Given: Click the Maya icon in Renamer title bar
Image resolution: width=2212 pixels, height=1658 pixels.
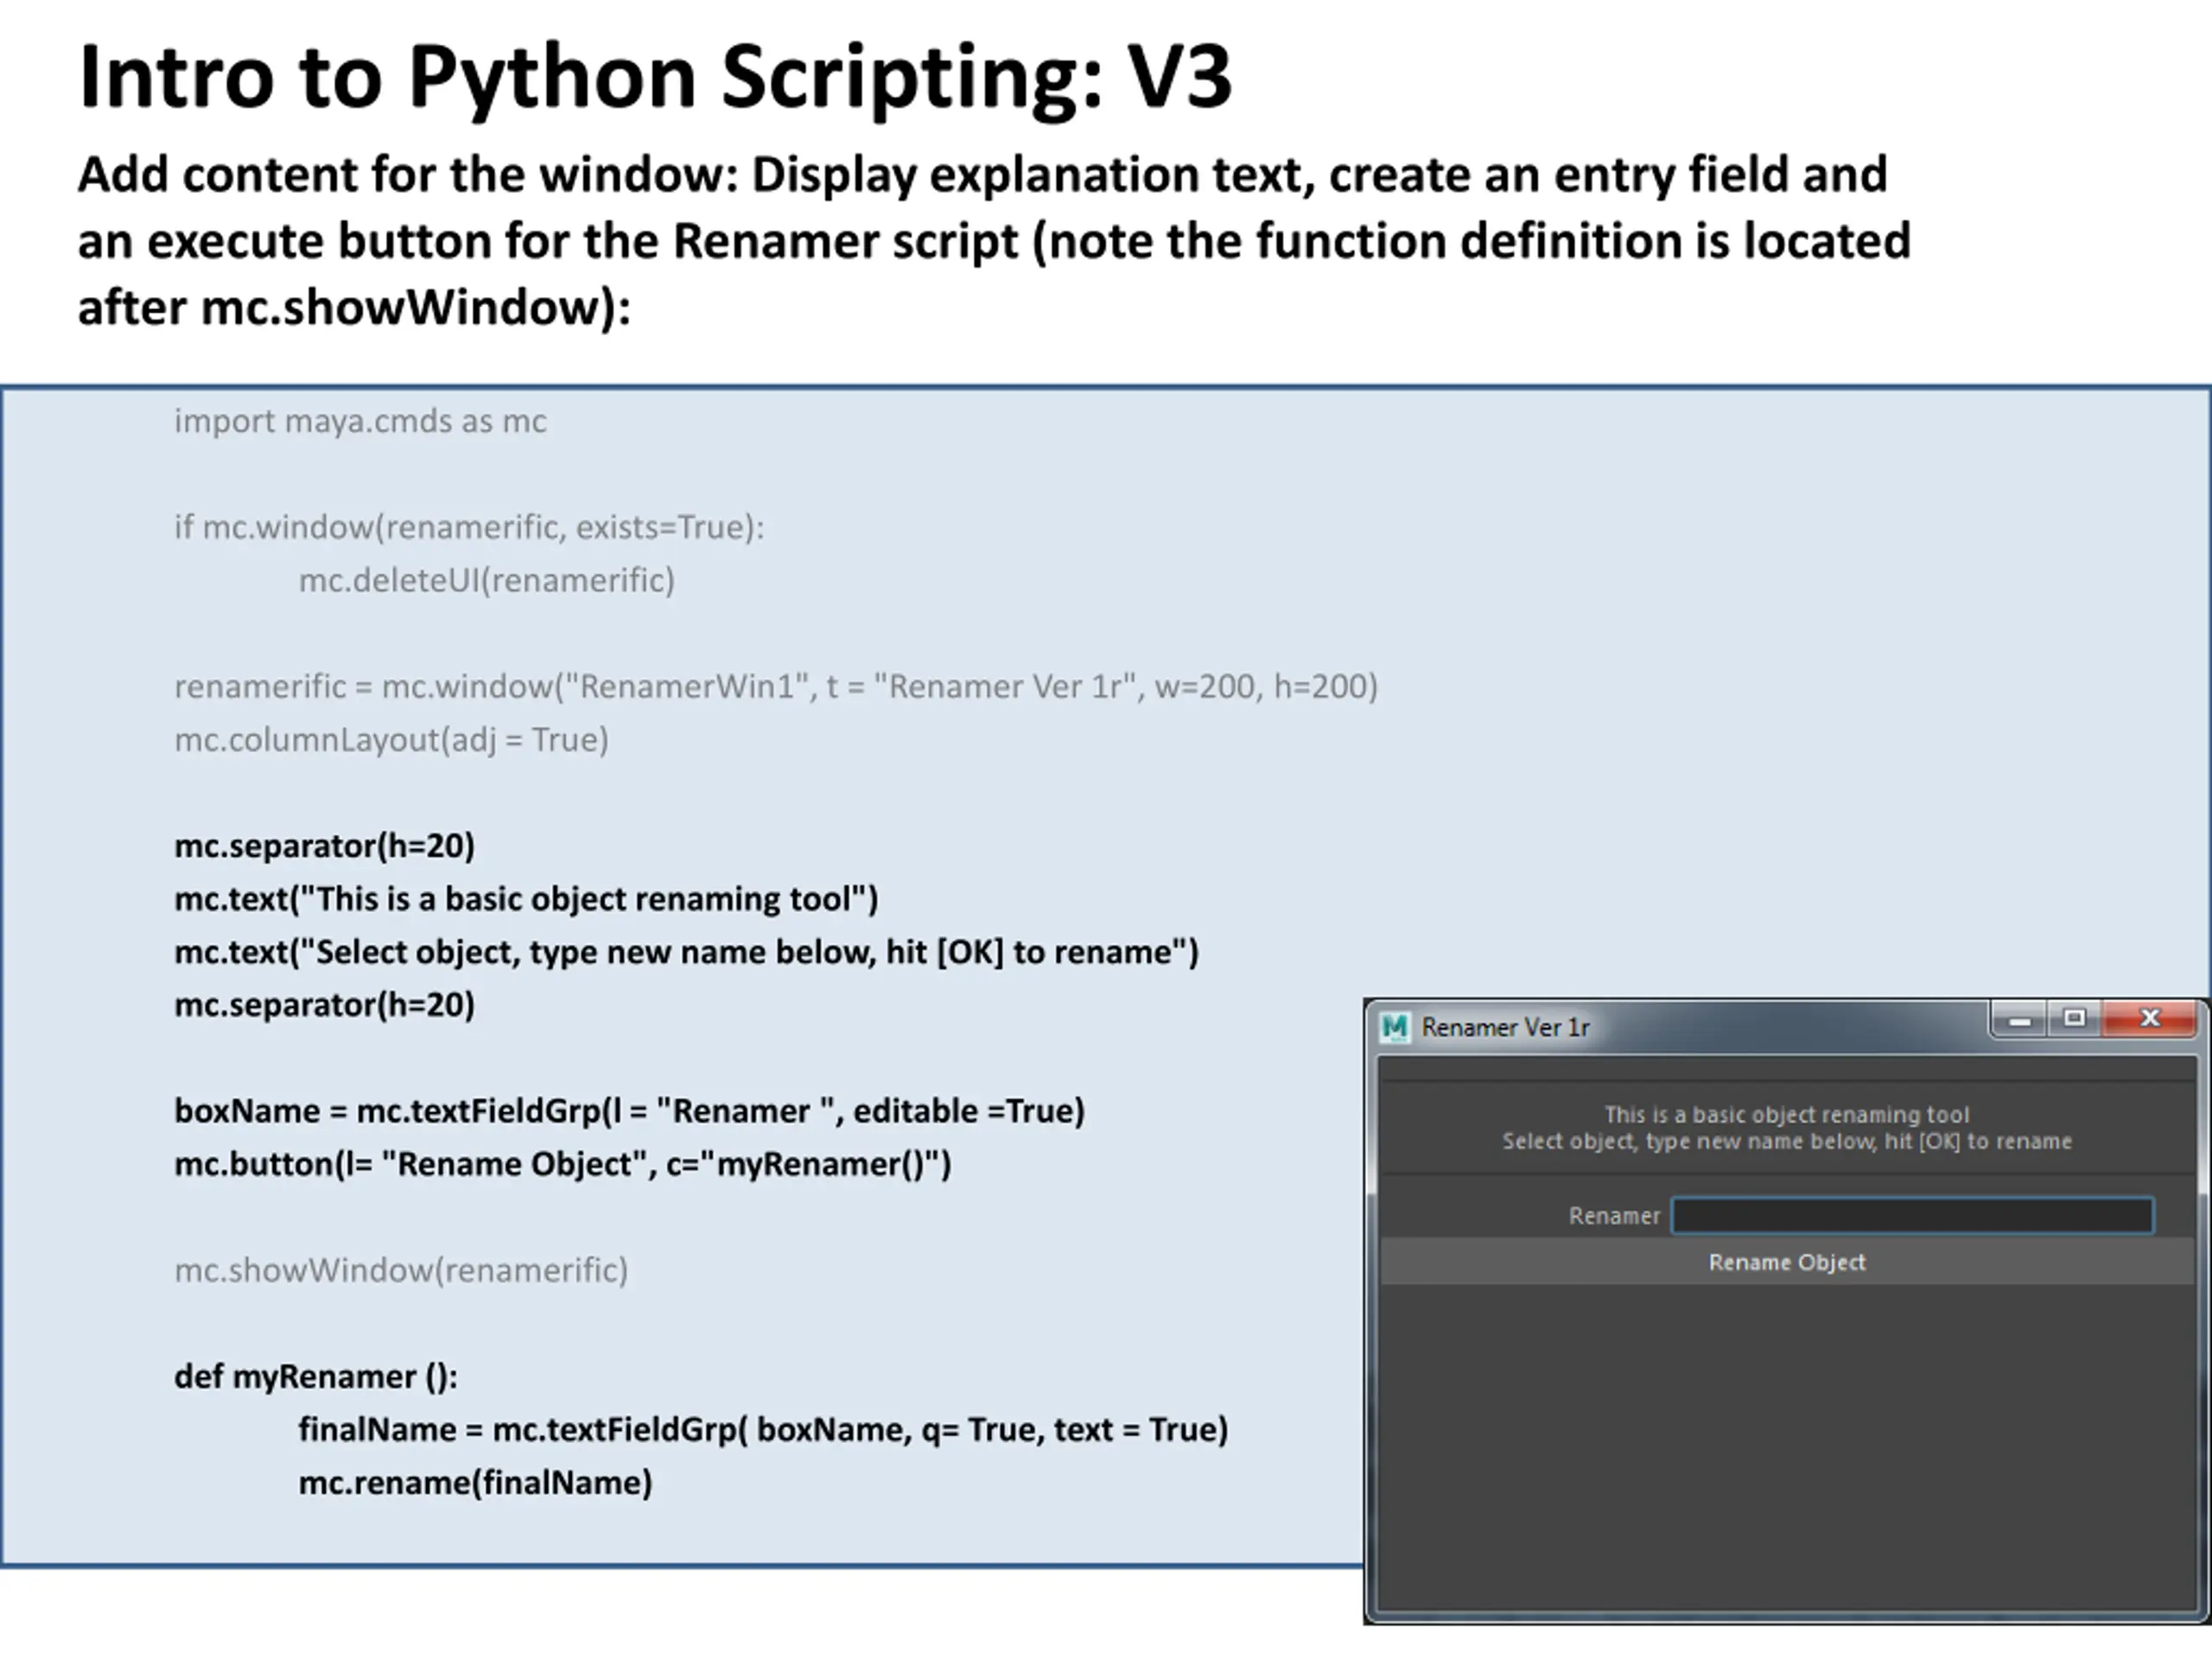Looking at the screenshot, I should coord(1394,1027).
